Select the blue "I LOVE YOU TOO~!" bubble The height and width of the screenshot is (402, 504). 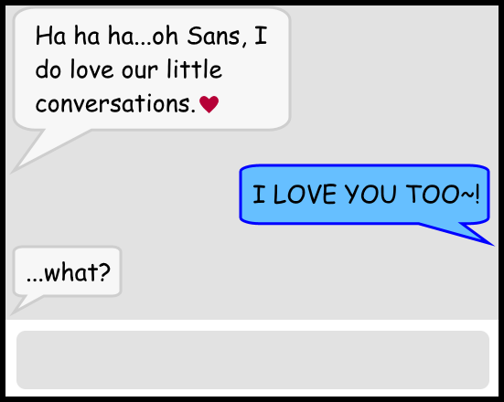[364, 195]
